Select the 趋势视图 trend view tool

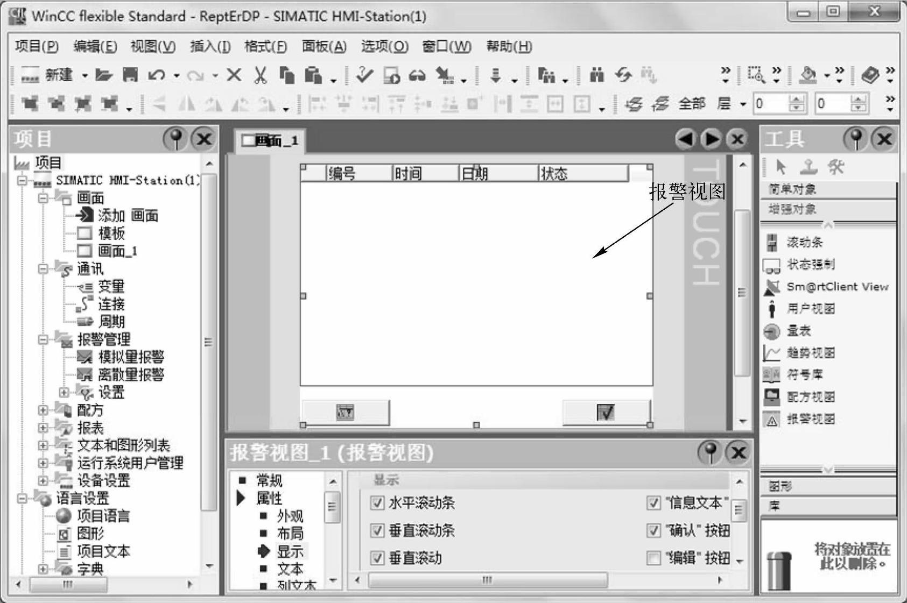coord(800,353)
